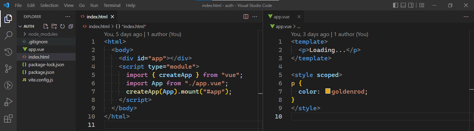Close the app.vue tab
Screen dimensions: 474x131
pyautogui.click(x=299, y=17)
